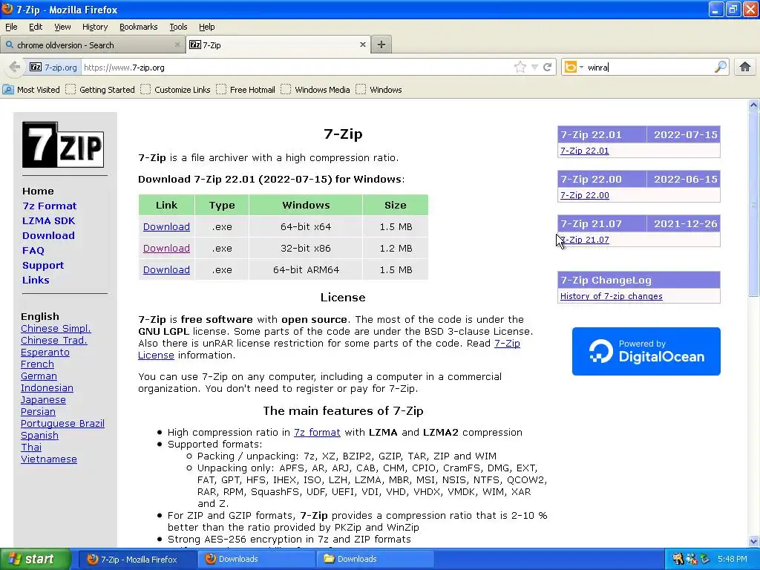Click the back navigation arrow
760x570 pixels.
pos(15,68)
